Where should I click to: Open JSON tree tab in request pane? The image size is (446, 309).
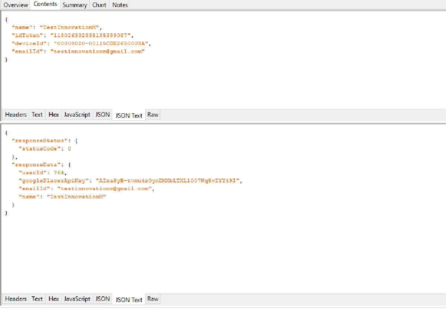pos(102,114)
